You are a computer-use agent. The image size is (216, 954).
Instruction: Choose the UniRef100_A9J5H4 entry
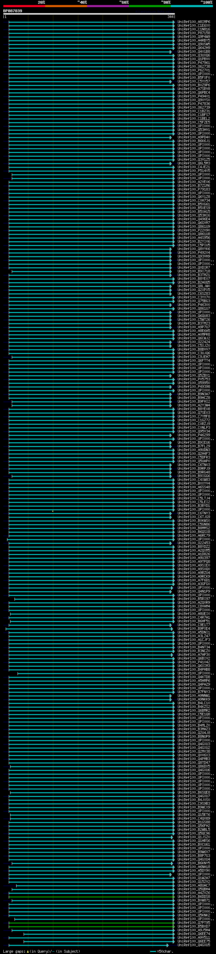(194, 930)
